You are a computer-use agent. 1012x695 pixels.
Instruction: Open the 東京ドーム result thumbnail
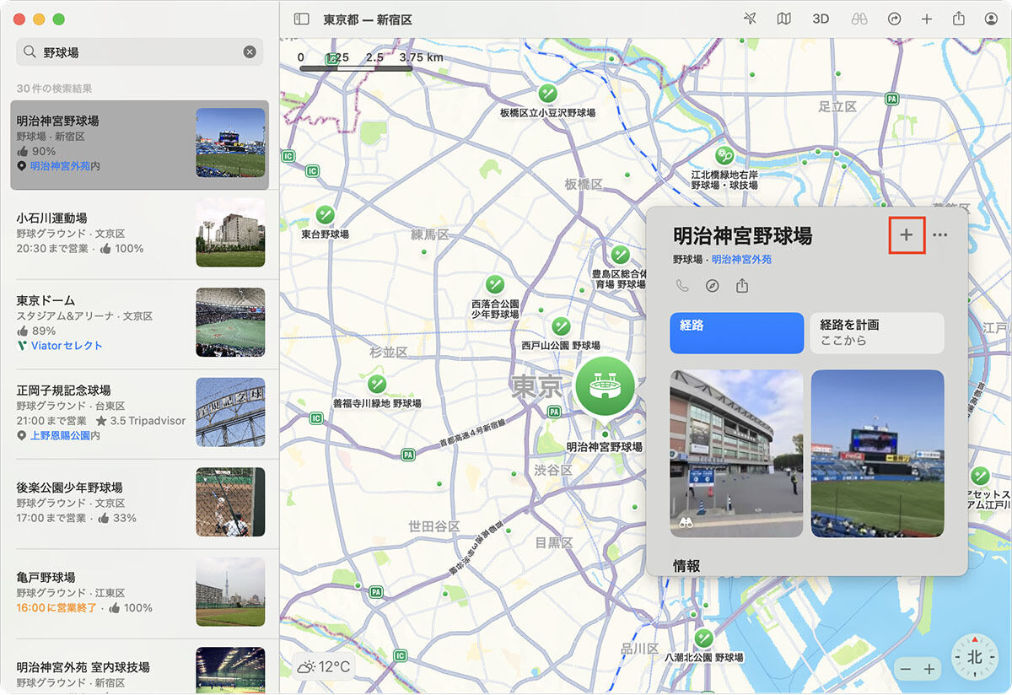coord(230,322)
